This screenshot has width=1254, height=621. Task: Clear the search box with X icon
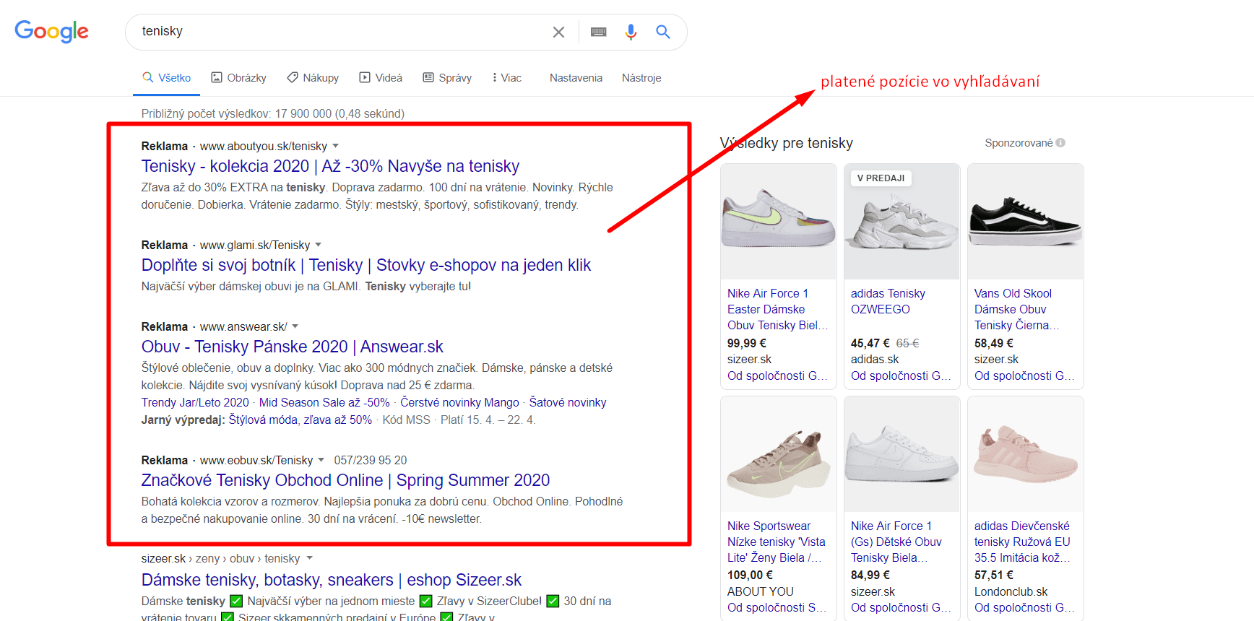[x=558, y=32]
